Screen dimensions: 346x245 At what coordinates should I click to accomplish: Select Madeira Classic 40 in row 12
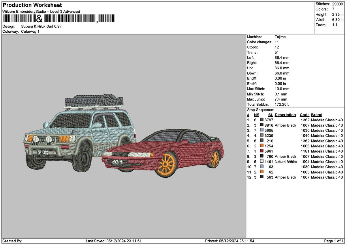[327, 177]
